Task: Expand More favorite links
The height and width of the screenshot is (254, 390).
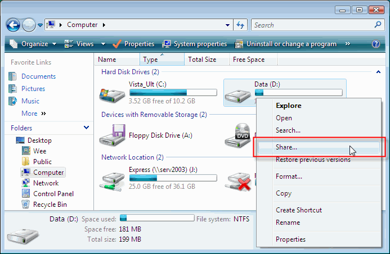Action: pyautogui.click(x=34, y=114)
